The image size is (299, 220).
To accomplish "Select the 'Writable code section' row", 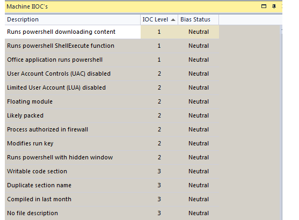I will click(x=112, y=171).
